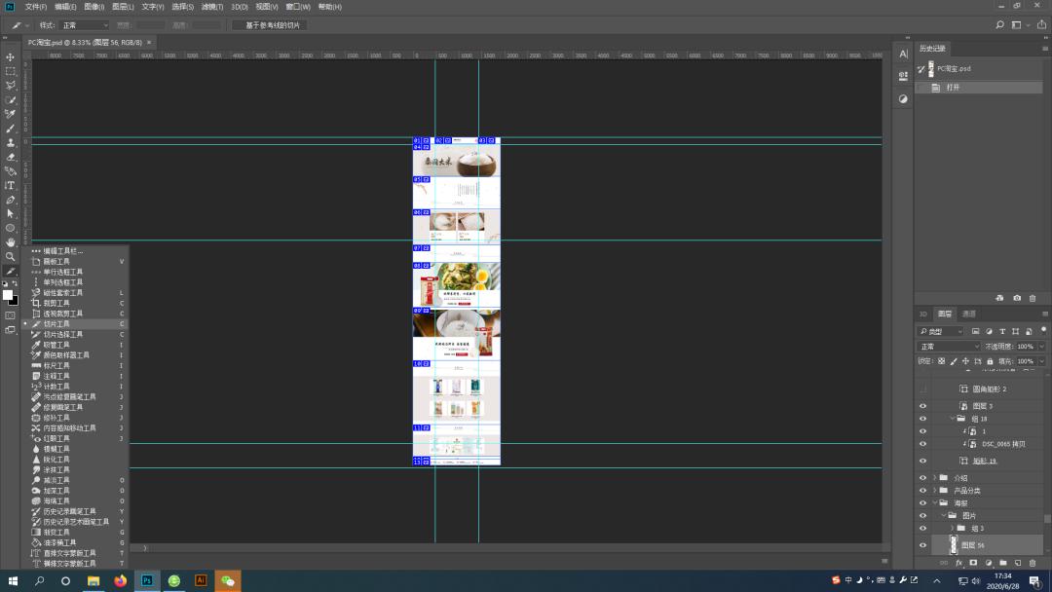This screenshot has height=592, width=1052.
Task: Open the 样式 dropdown in options bar
Action: tap(84, 24)
